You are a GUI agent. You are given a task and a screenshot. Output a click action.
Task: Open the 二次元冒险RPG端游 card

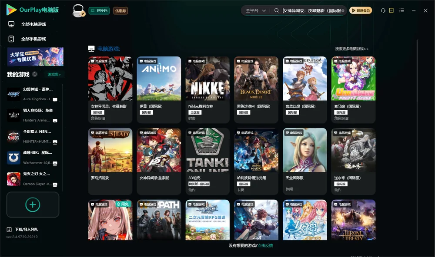pyautogui.click(x=207, y=220)
